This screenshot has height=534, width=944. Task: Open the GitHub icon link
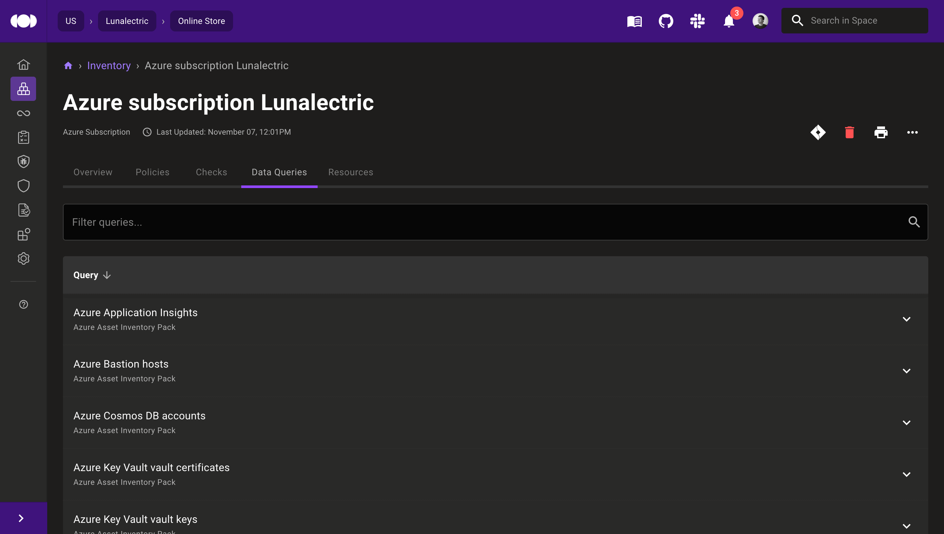coord(665,21)
